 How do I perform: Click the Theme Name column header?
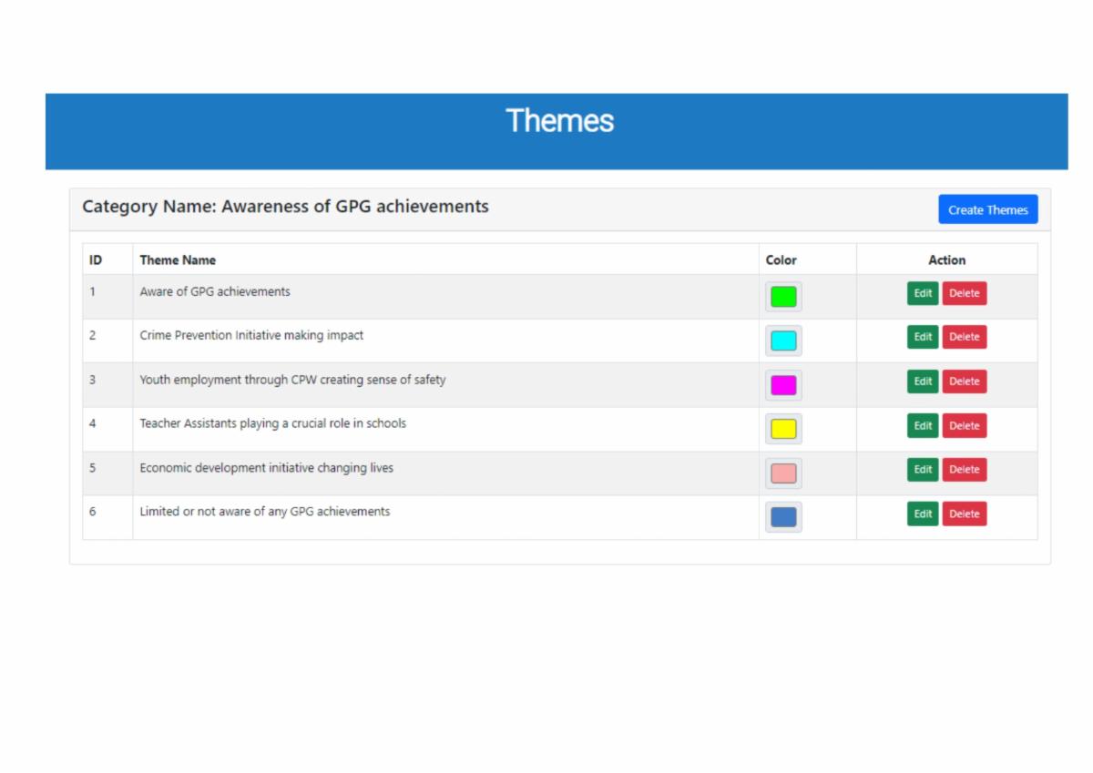(x=178, y=259)
